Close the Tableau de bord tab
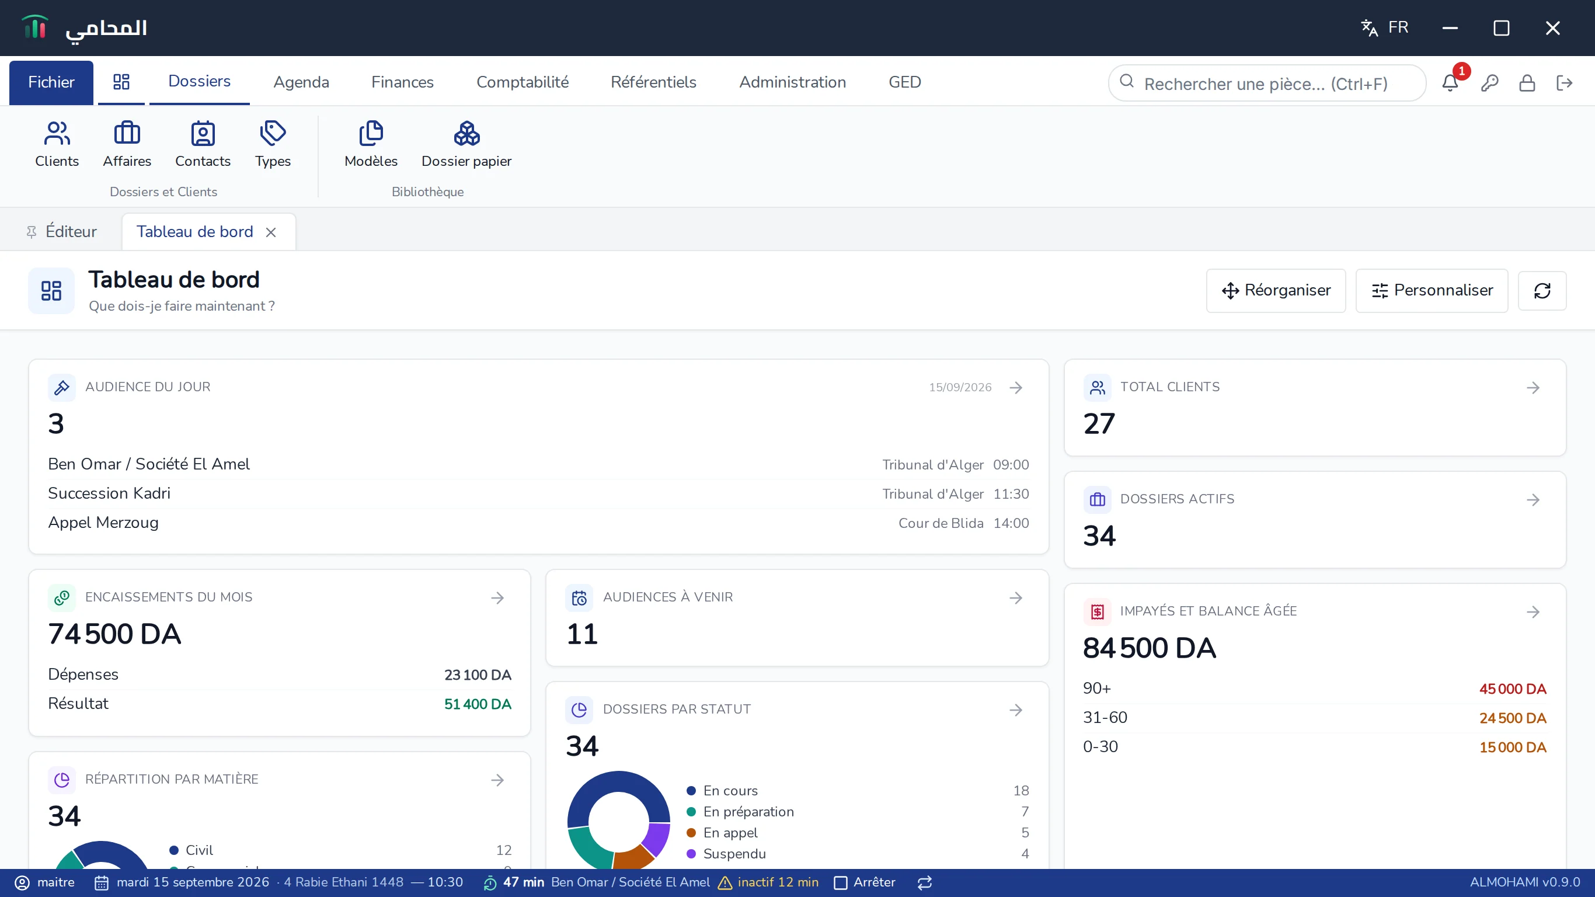The image size is (1595, 897). tap(270, 232)
